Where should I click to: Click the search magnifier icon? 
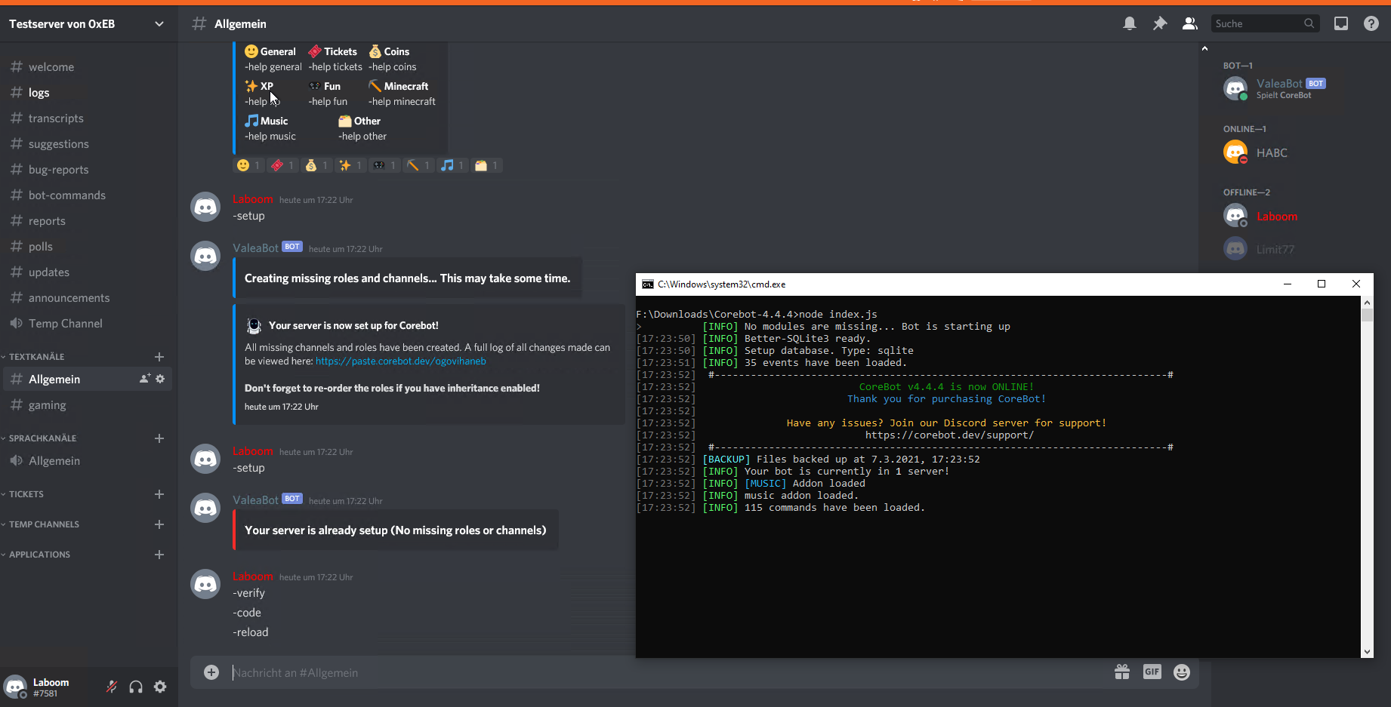(x=1309, y=23)
